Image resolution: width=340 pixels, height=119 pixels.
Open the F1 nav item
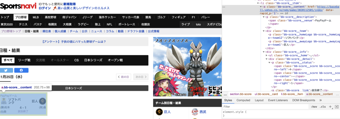click(x=193, y=17)
